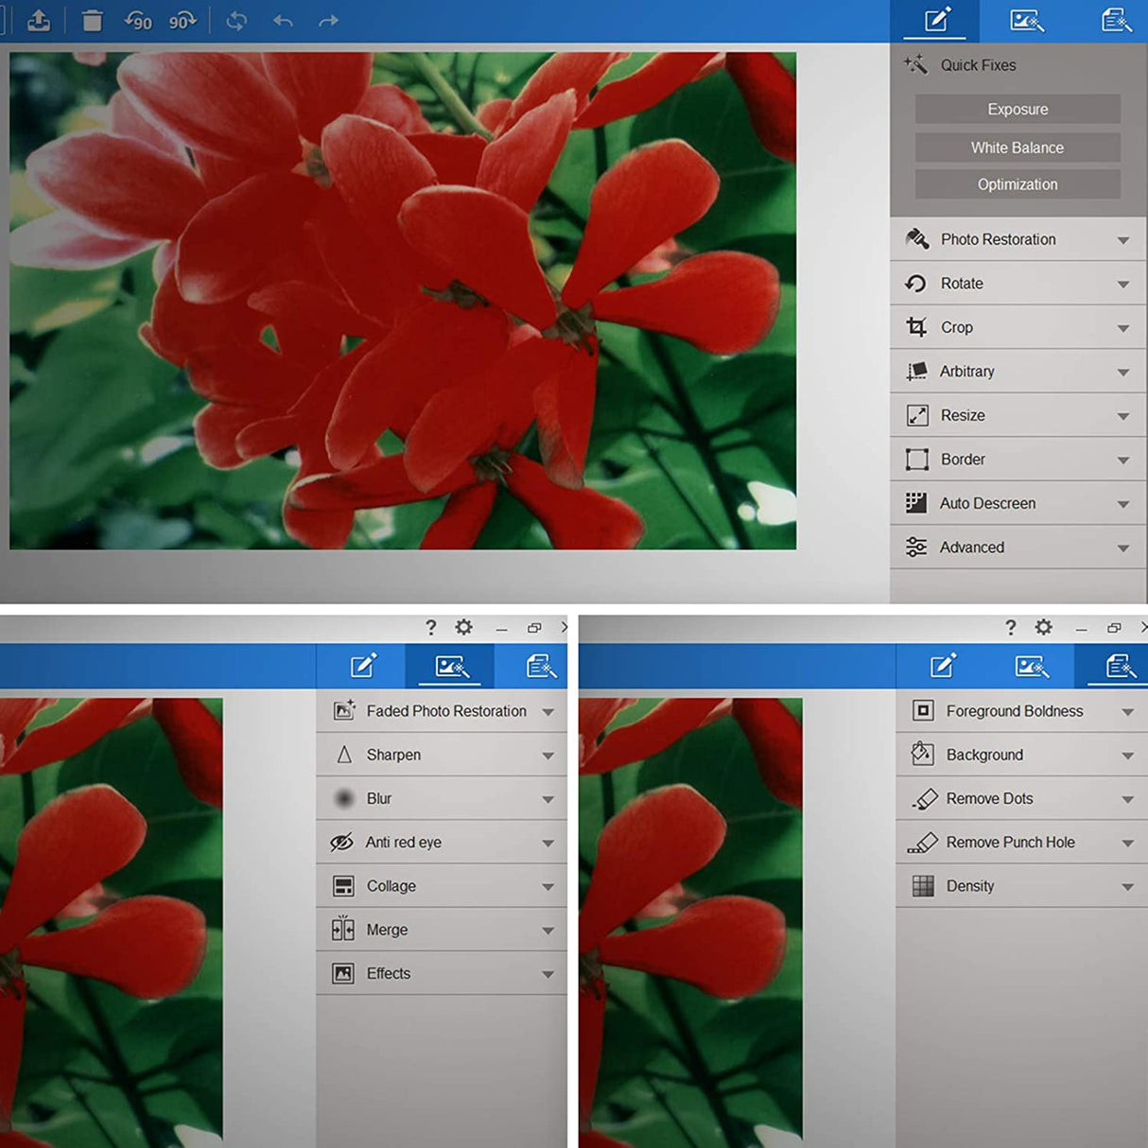
Task: Expand the Effects section
Action: click(441, 973)
